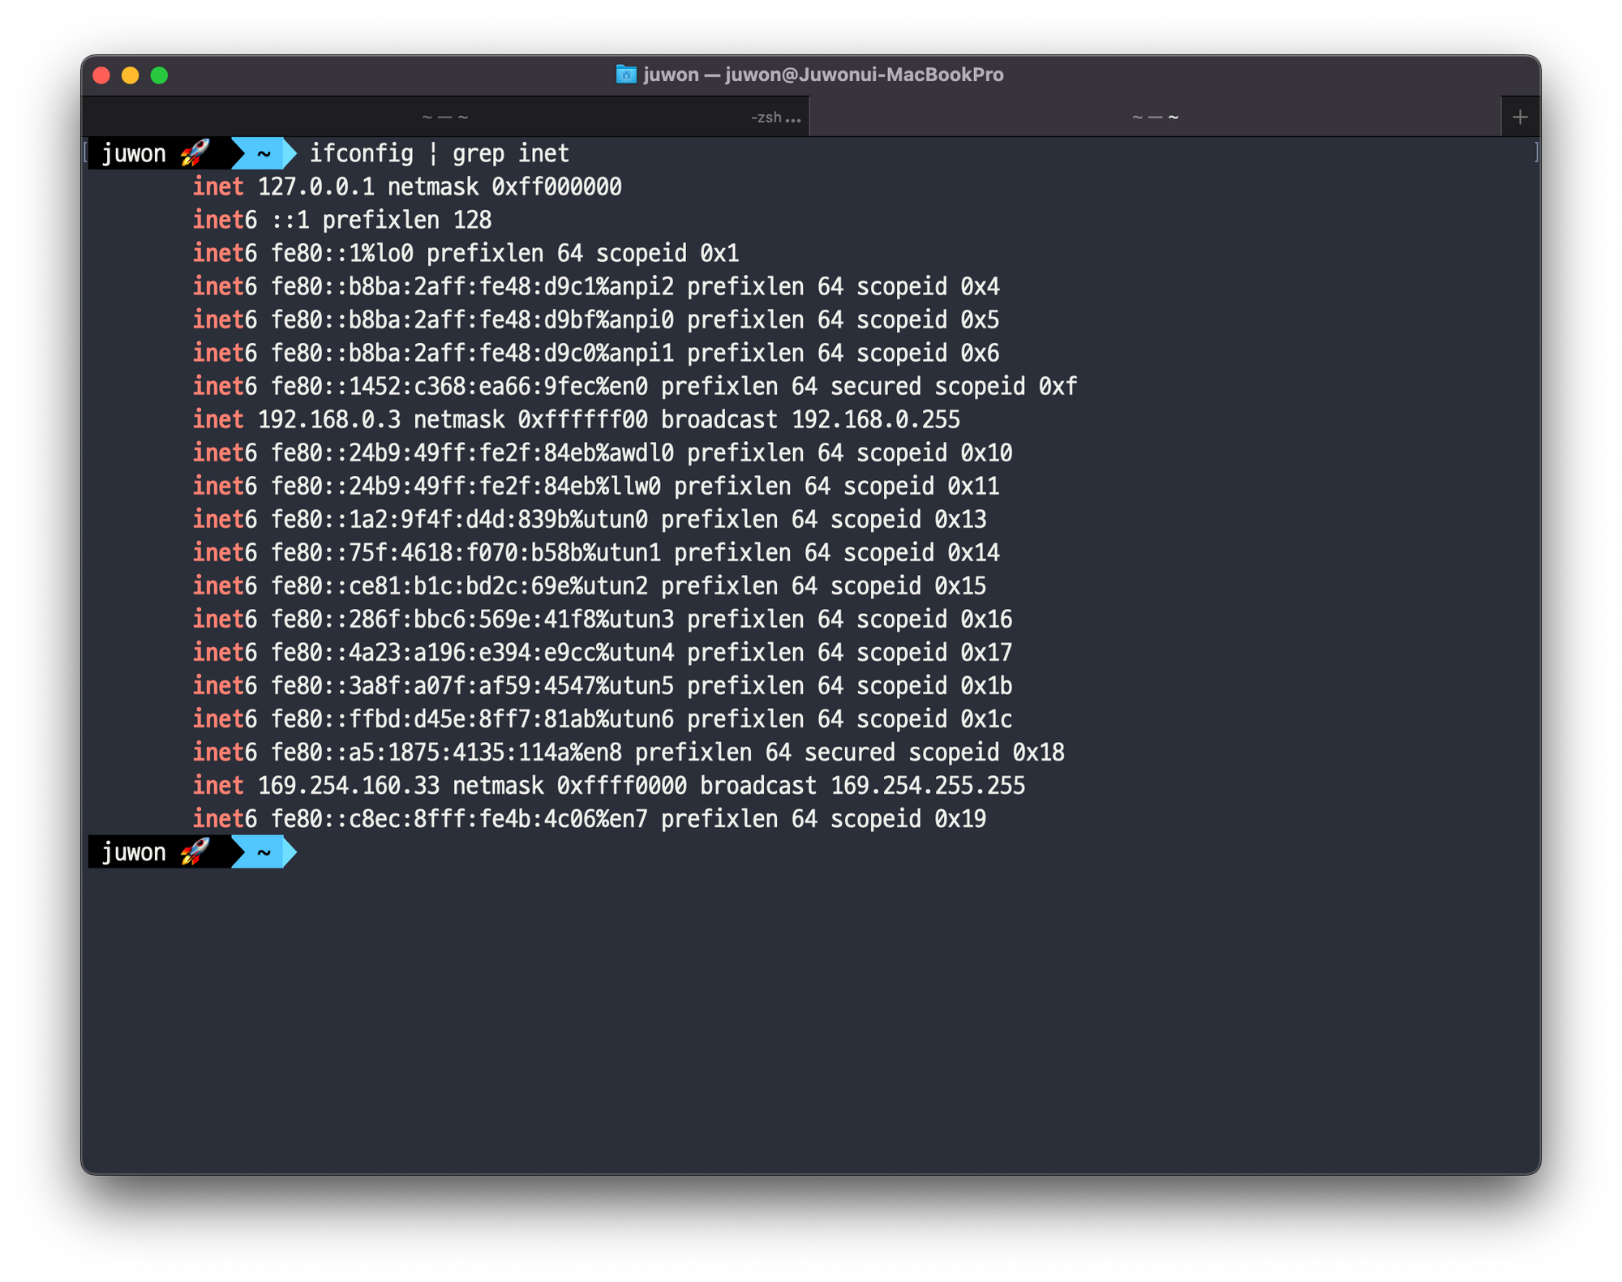Select the right active ~ tab
Viewport: 1622px width, 1282px height.
(x=1155, y=118)
